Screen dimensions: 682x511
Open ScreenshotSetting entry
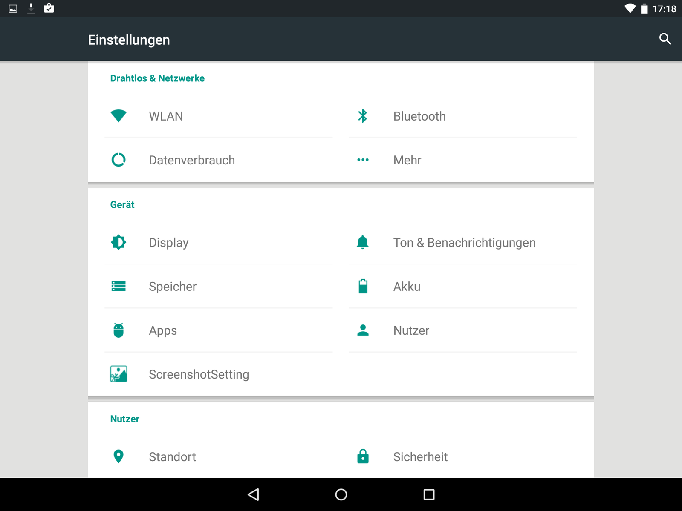[219, 374]
